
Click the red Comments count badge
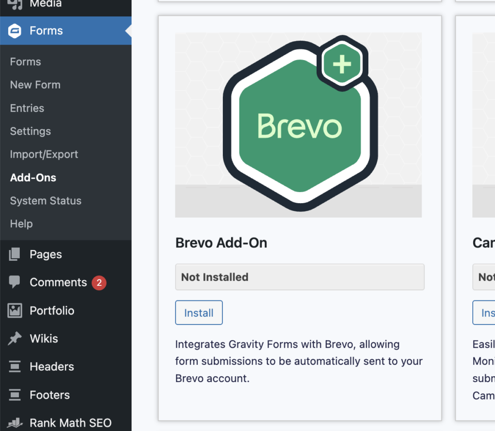(x=99, y=283)
